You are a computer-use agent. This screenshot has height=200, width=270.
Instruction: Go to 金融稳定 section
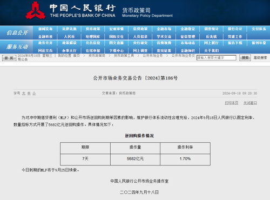tap(188, 29)
